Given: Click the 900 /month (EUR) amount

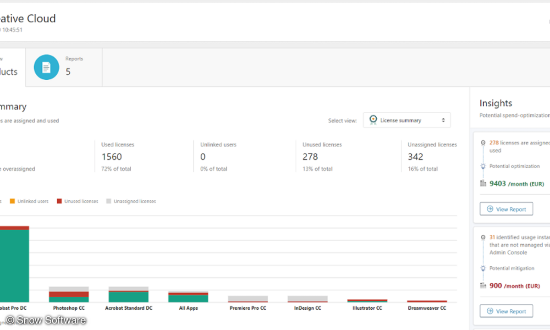Looking at the screenshot, I should click(x=515, y=286).
